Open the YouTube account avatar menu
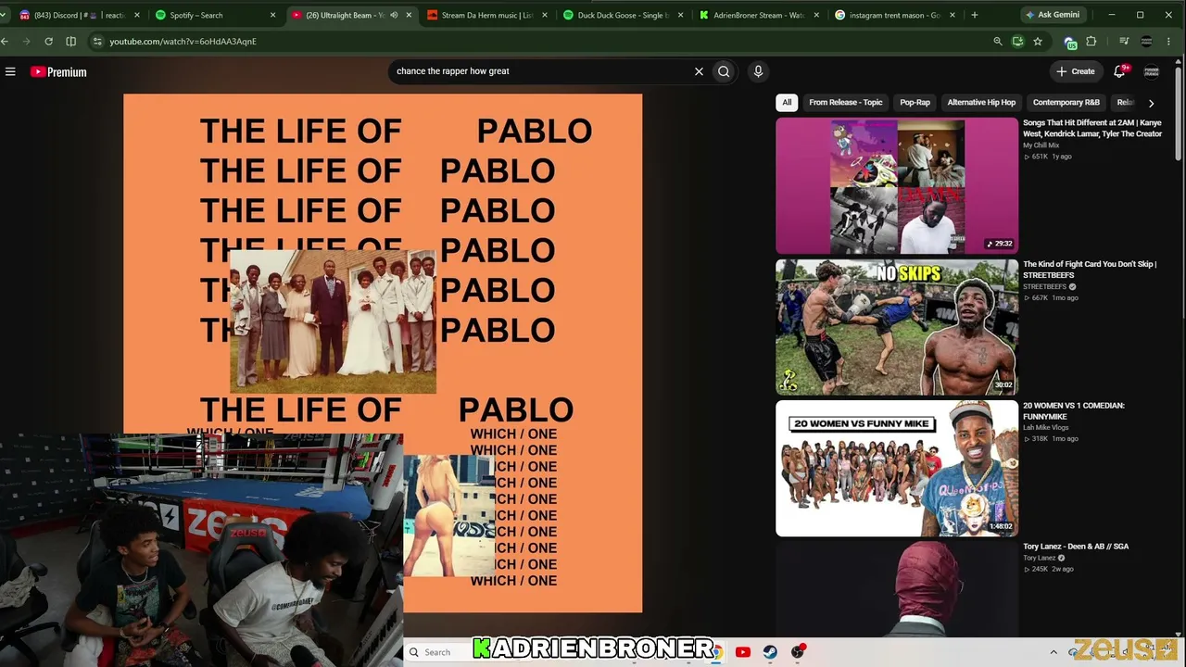 click(x=1151, y=71)
